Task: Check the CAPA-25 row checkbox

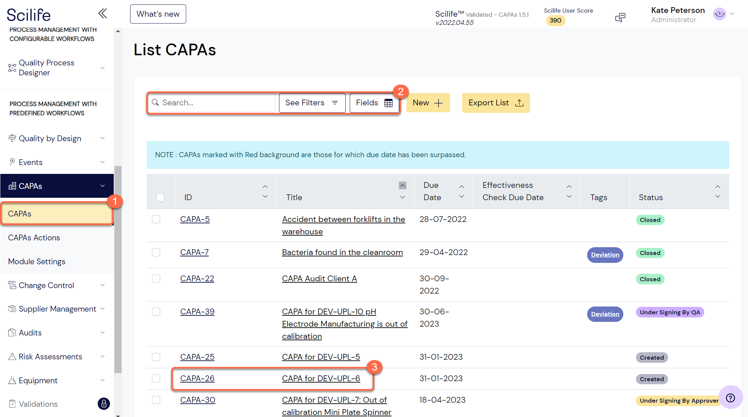Action: 156,357
